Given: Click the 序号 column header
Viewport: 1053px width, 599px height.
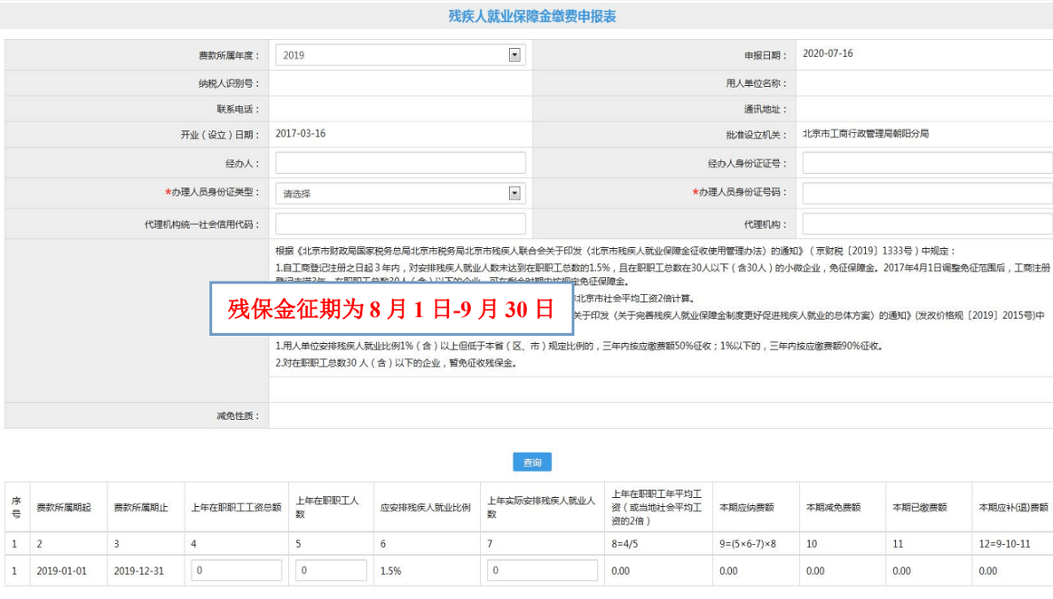Looking at the screenshot, I should click(16, 508).
